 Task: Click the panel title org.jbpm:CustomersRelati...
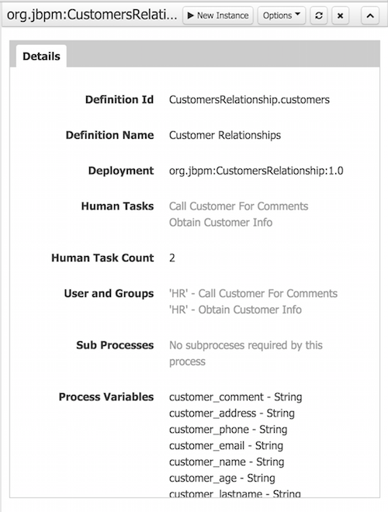tap(92, 15)
